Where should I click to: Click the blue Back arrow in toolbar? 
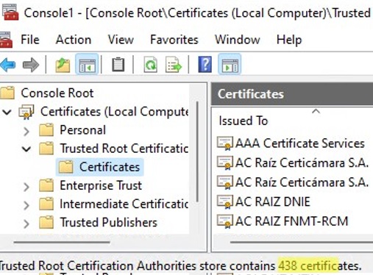[x=8, y=65]
